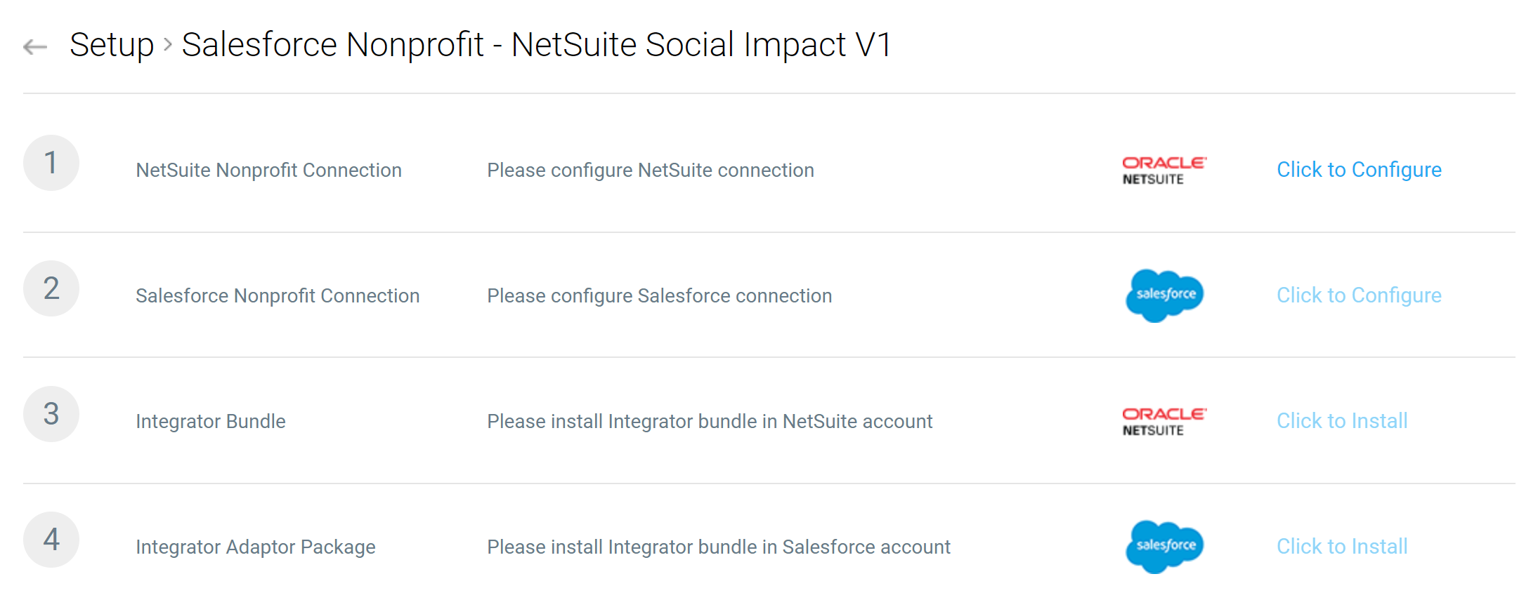Click the Salesforce Nonprofit Connection label
Screen dimensions: 1538x607
coord(278,296)
